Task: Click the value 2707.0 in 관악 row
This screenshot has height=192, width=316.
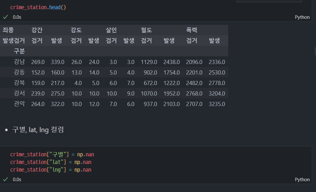Action: coord(194,104)
